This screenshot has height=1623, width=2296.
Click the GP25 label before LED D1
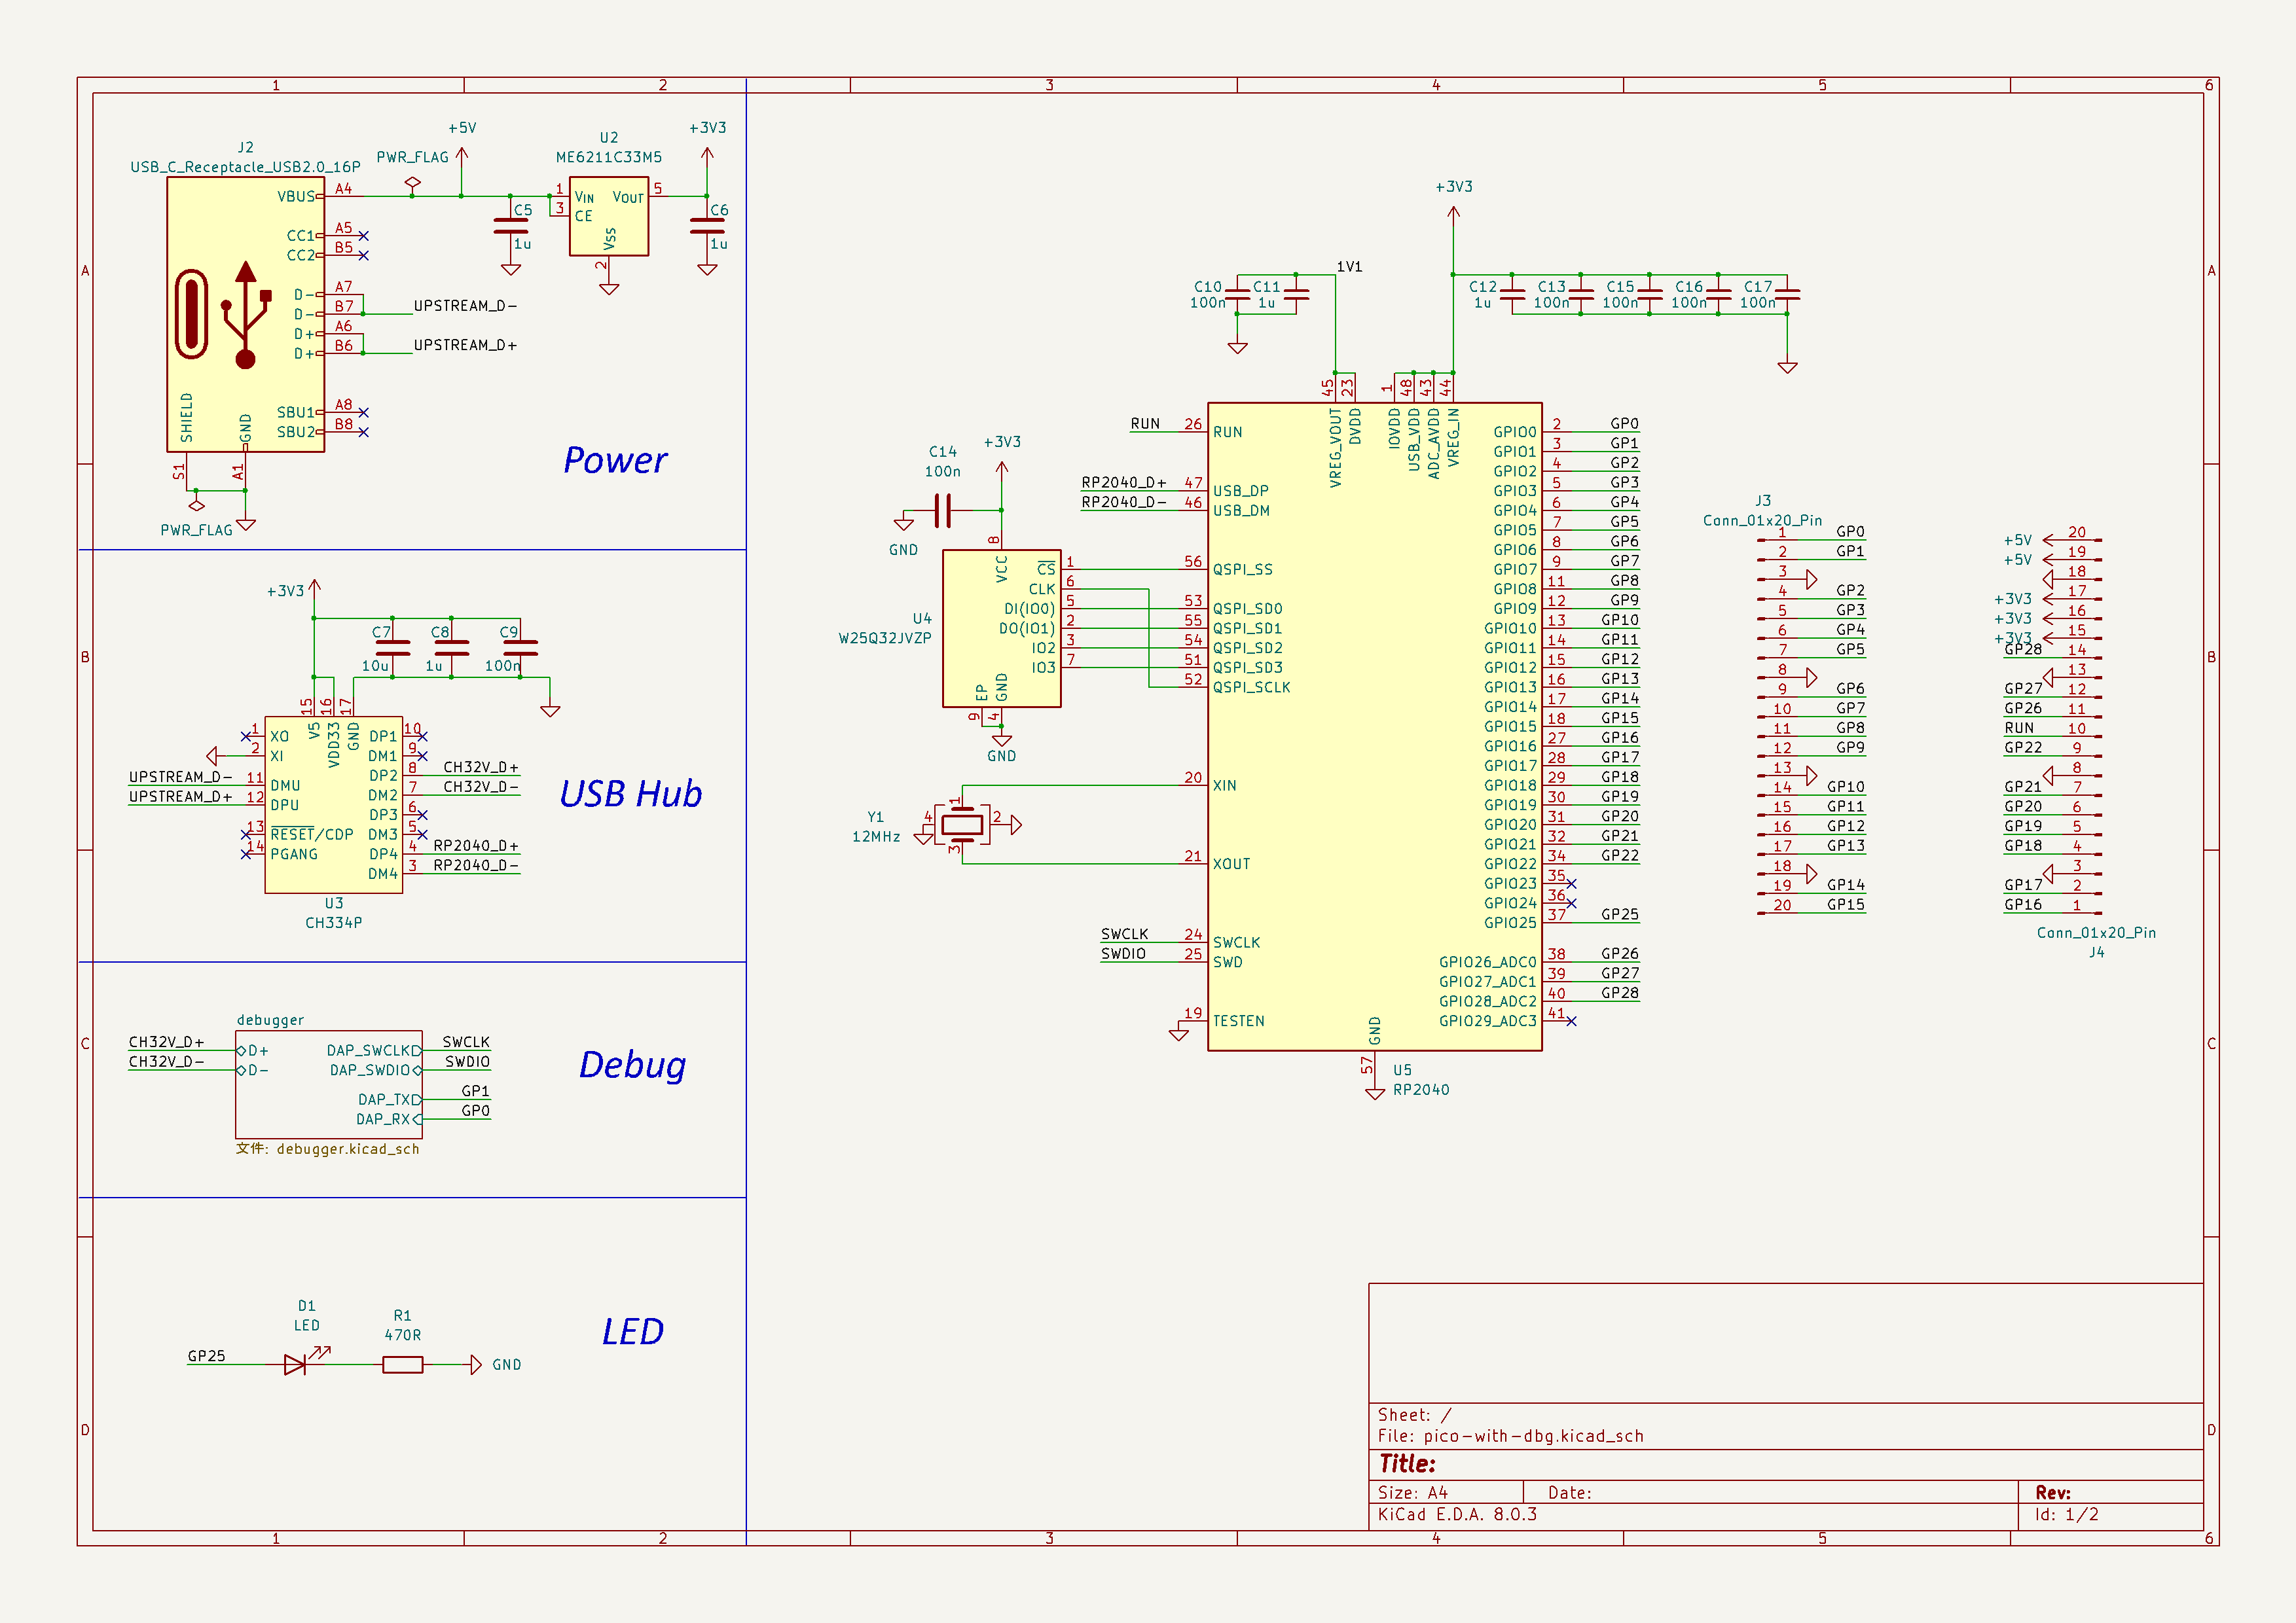click(206, 1356)
